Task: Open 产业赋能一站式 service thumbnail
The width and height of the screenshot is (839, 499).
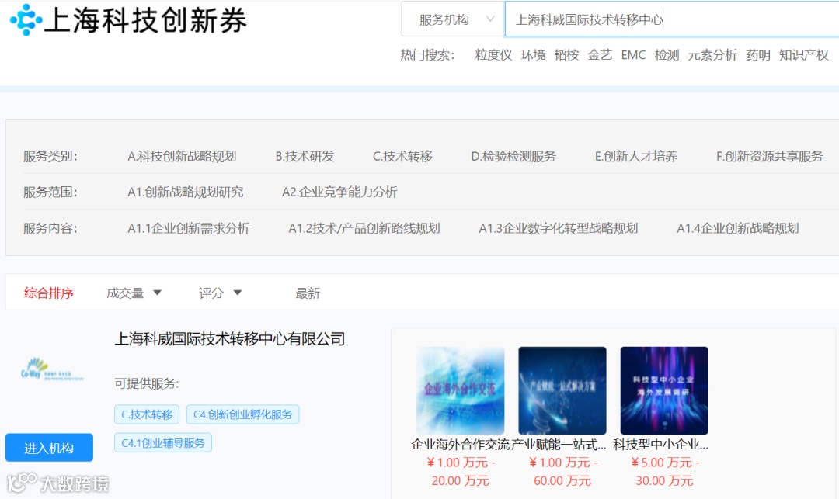Action: 562,390
